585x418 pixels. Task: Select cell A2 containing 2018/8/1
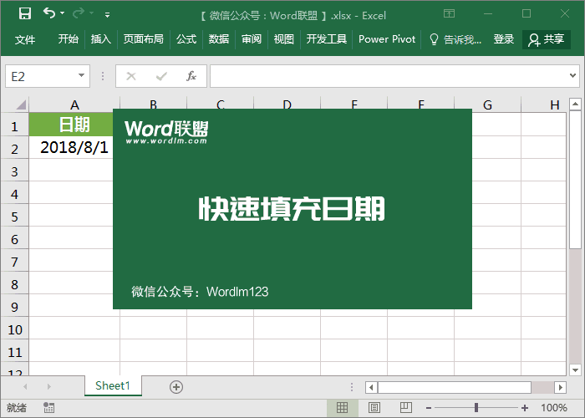click(x=74, y=148)
